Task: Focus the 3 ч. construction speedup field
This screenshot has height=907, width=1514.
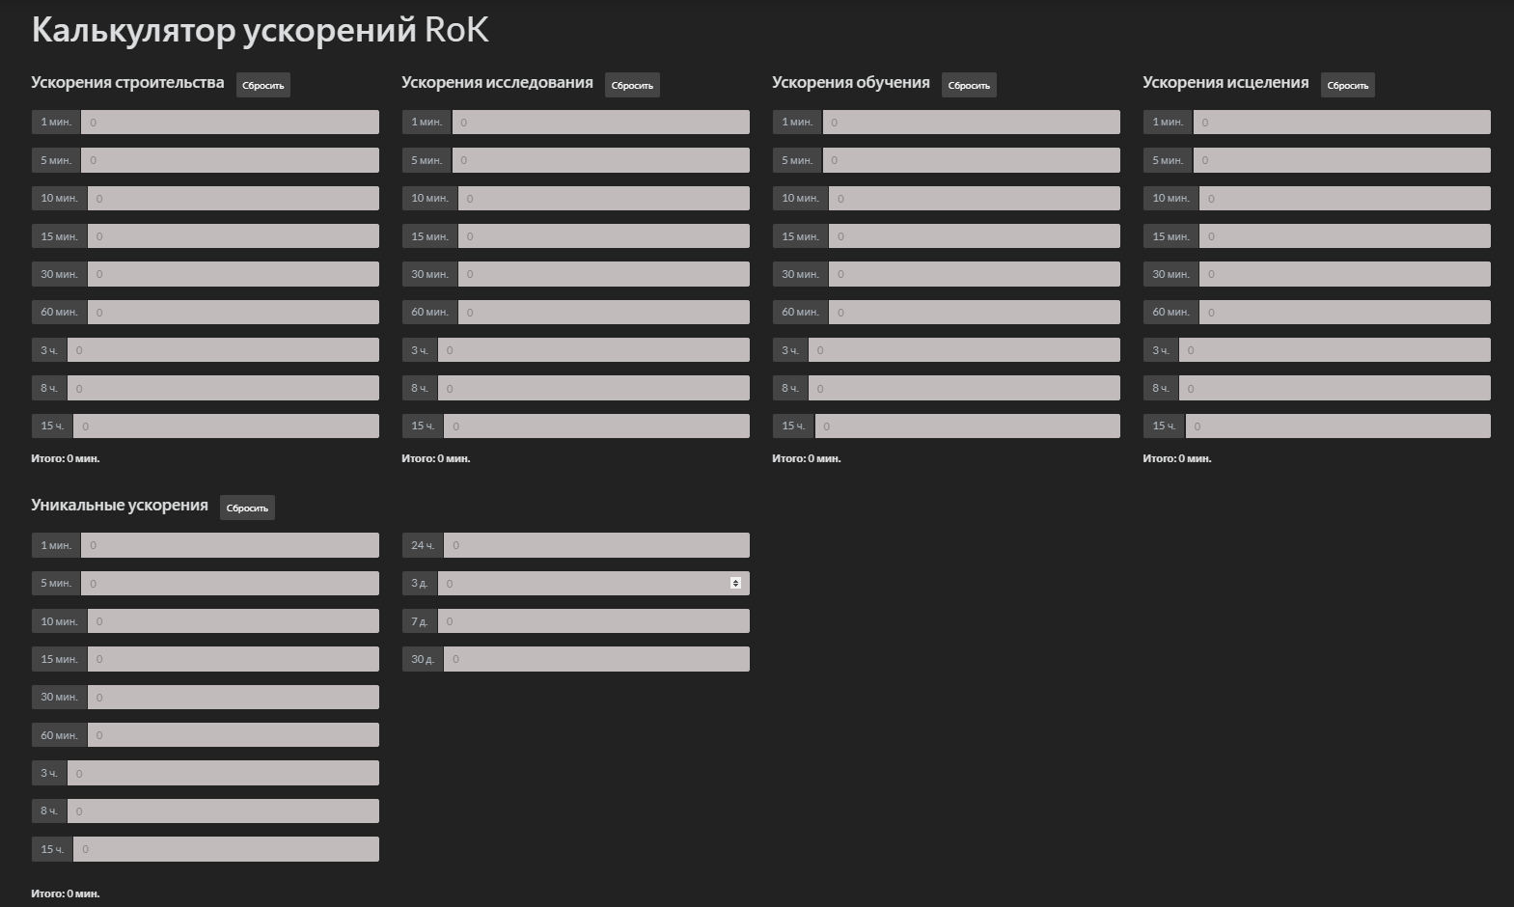Action: (x=223, y=350)
